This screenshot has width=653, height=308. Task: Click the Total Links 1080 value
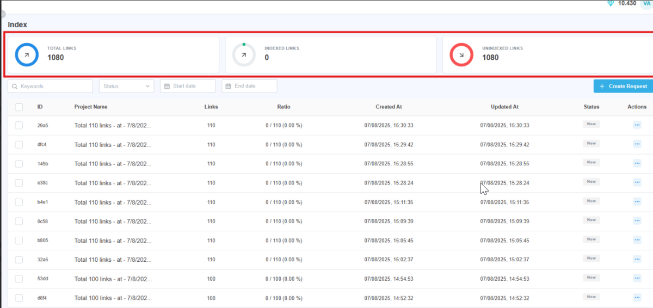point(56,57)
